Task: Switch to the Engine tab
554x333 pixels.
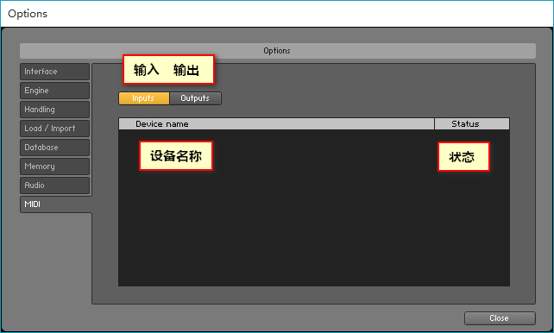Action: (54, 91)
